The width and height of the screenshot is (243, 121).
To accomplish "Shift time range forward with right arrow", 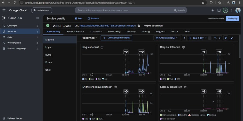I will click(x=220, y=38).
